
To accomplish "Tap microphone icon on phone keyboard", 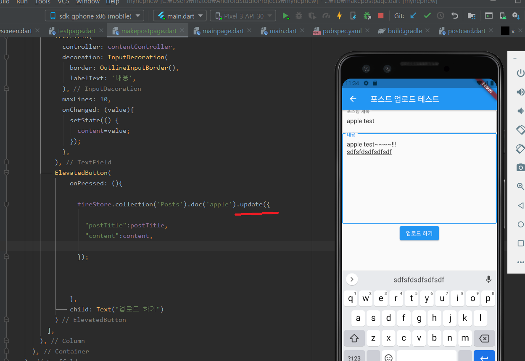I will click(488, 279).
